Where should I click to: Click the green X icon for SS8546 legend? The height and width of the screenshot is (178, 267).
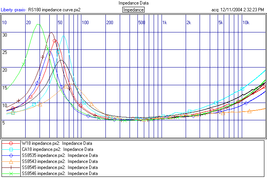(x=11, y=173)
